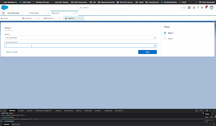Toggle the :hov element state panel
The height and width of the screenshot is (126, 216).
pyautogui.click(x=206, y=117)
